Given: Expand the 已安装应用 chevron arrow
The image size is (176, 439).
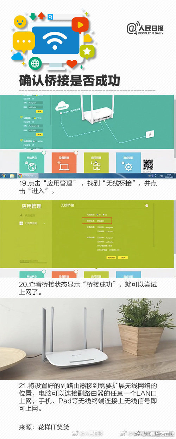Looking at the screenshot, I should point(44,224).
